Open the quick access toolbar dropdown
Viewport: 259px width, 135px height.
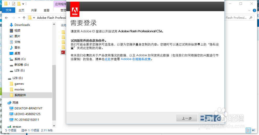click(23, 4)
